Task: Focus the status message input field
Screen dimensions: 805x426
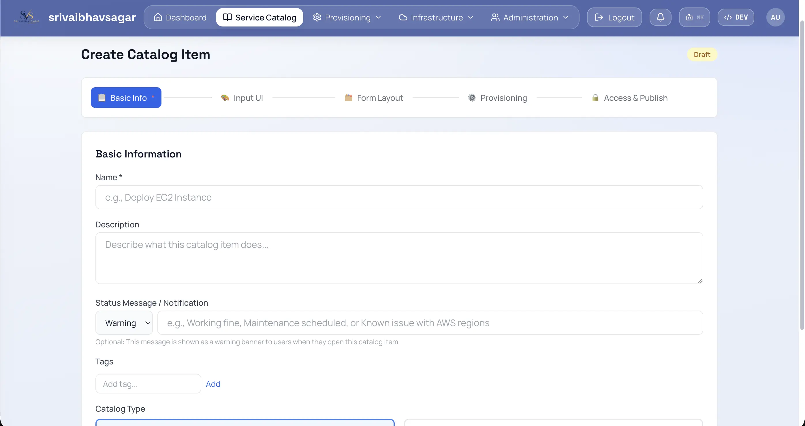Action: [x=430, y=322]
